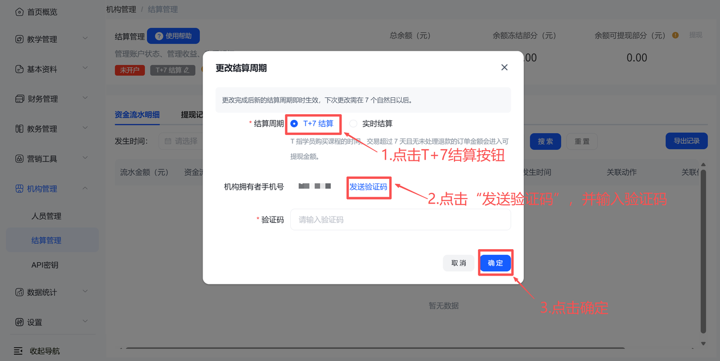Click the 收起导航 collapse icon

(19, 351)
